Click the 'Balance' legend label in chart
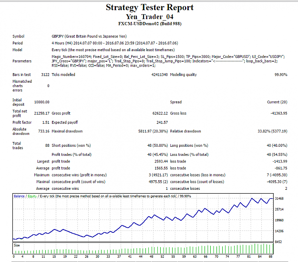 point(19,196)
